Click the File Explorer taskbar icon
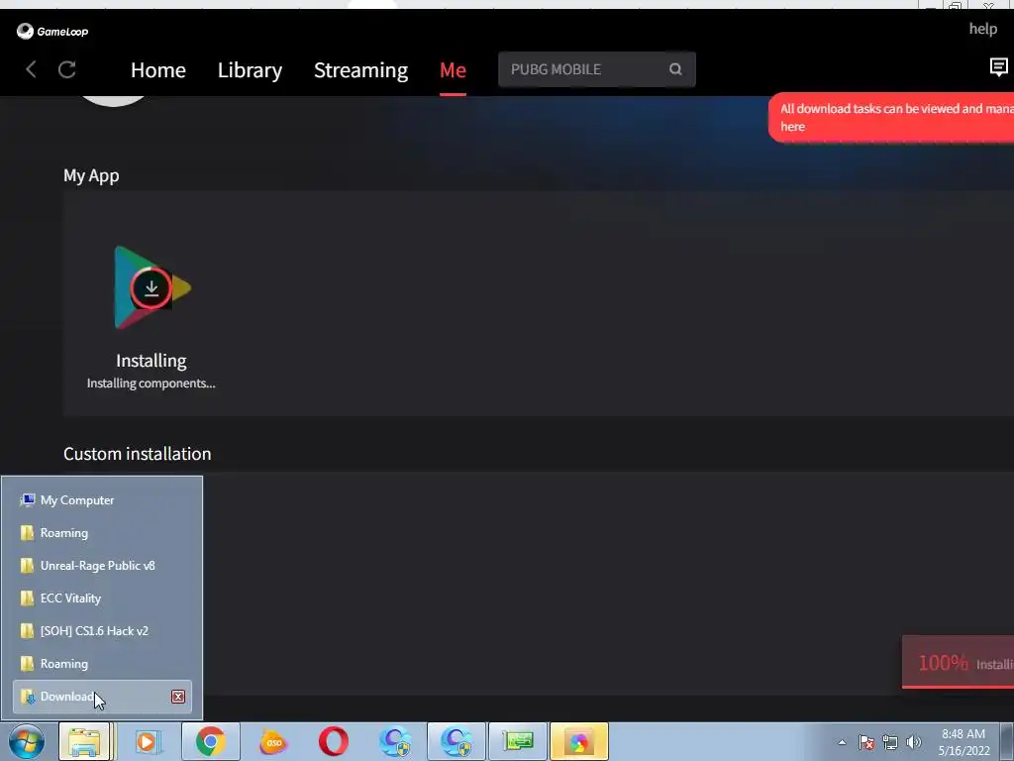This screenshot has height=761, width=1014. [85, 741]
